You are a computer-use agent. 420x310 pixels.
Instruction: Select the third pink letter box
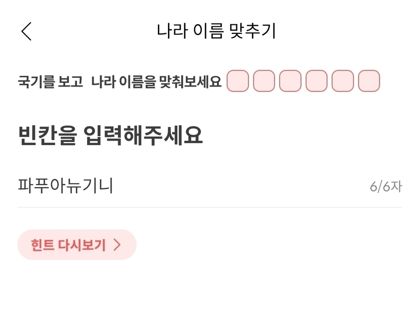[290, 81]
